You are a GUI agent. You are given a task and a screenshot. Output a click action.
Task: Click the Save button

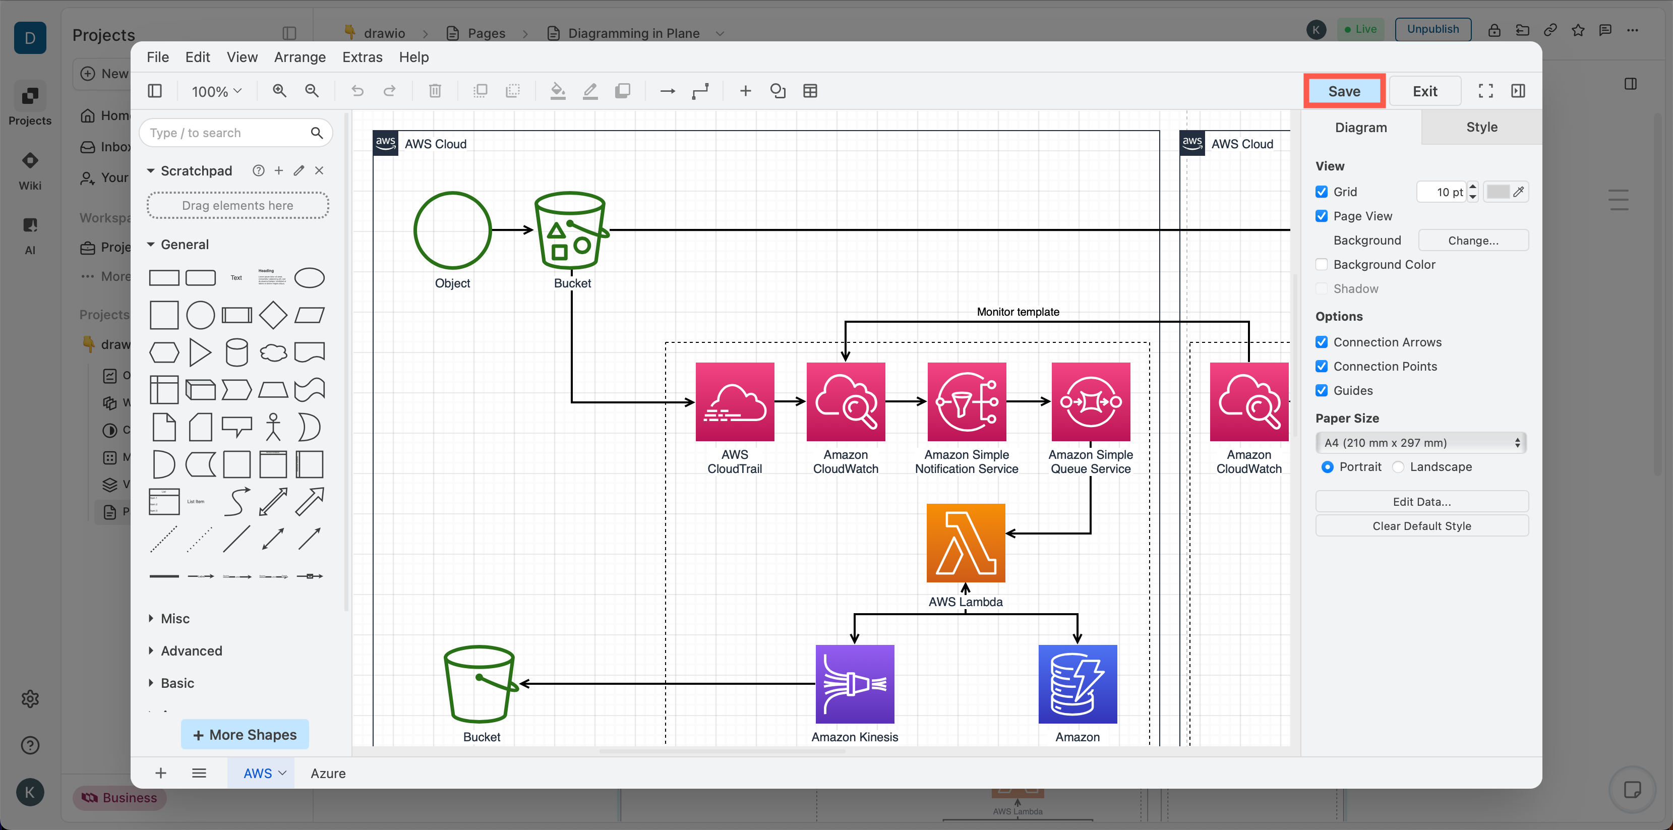(1344, 91)
